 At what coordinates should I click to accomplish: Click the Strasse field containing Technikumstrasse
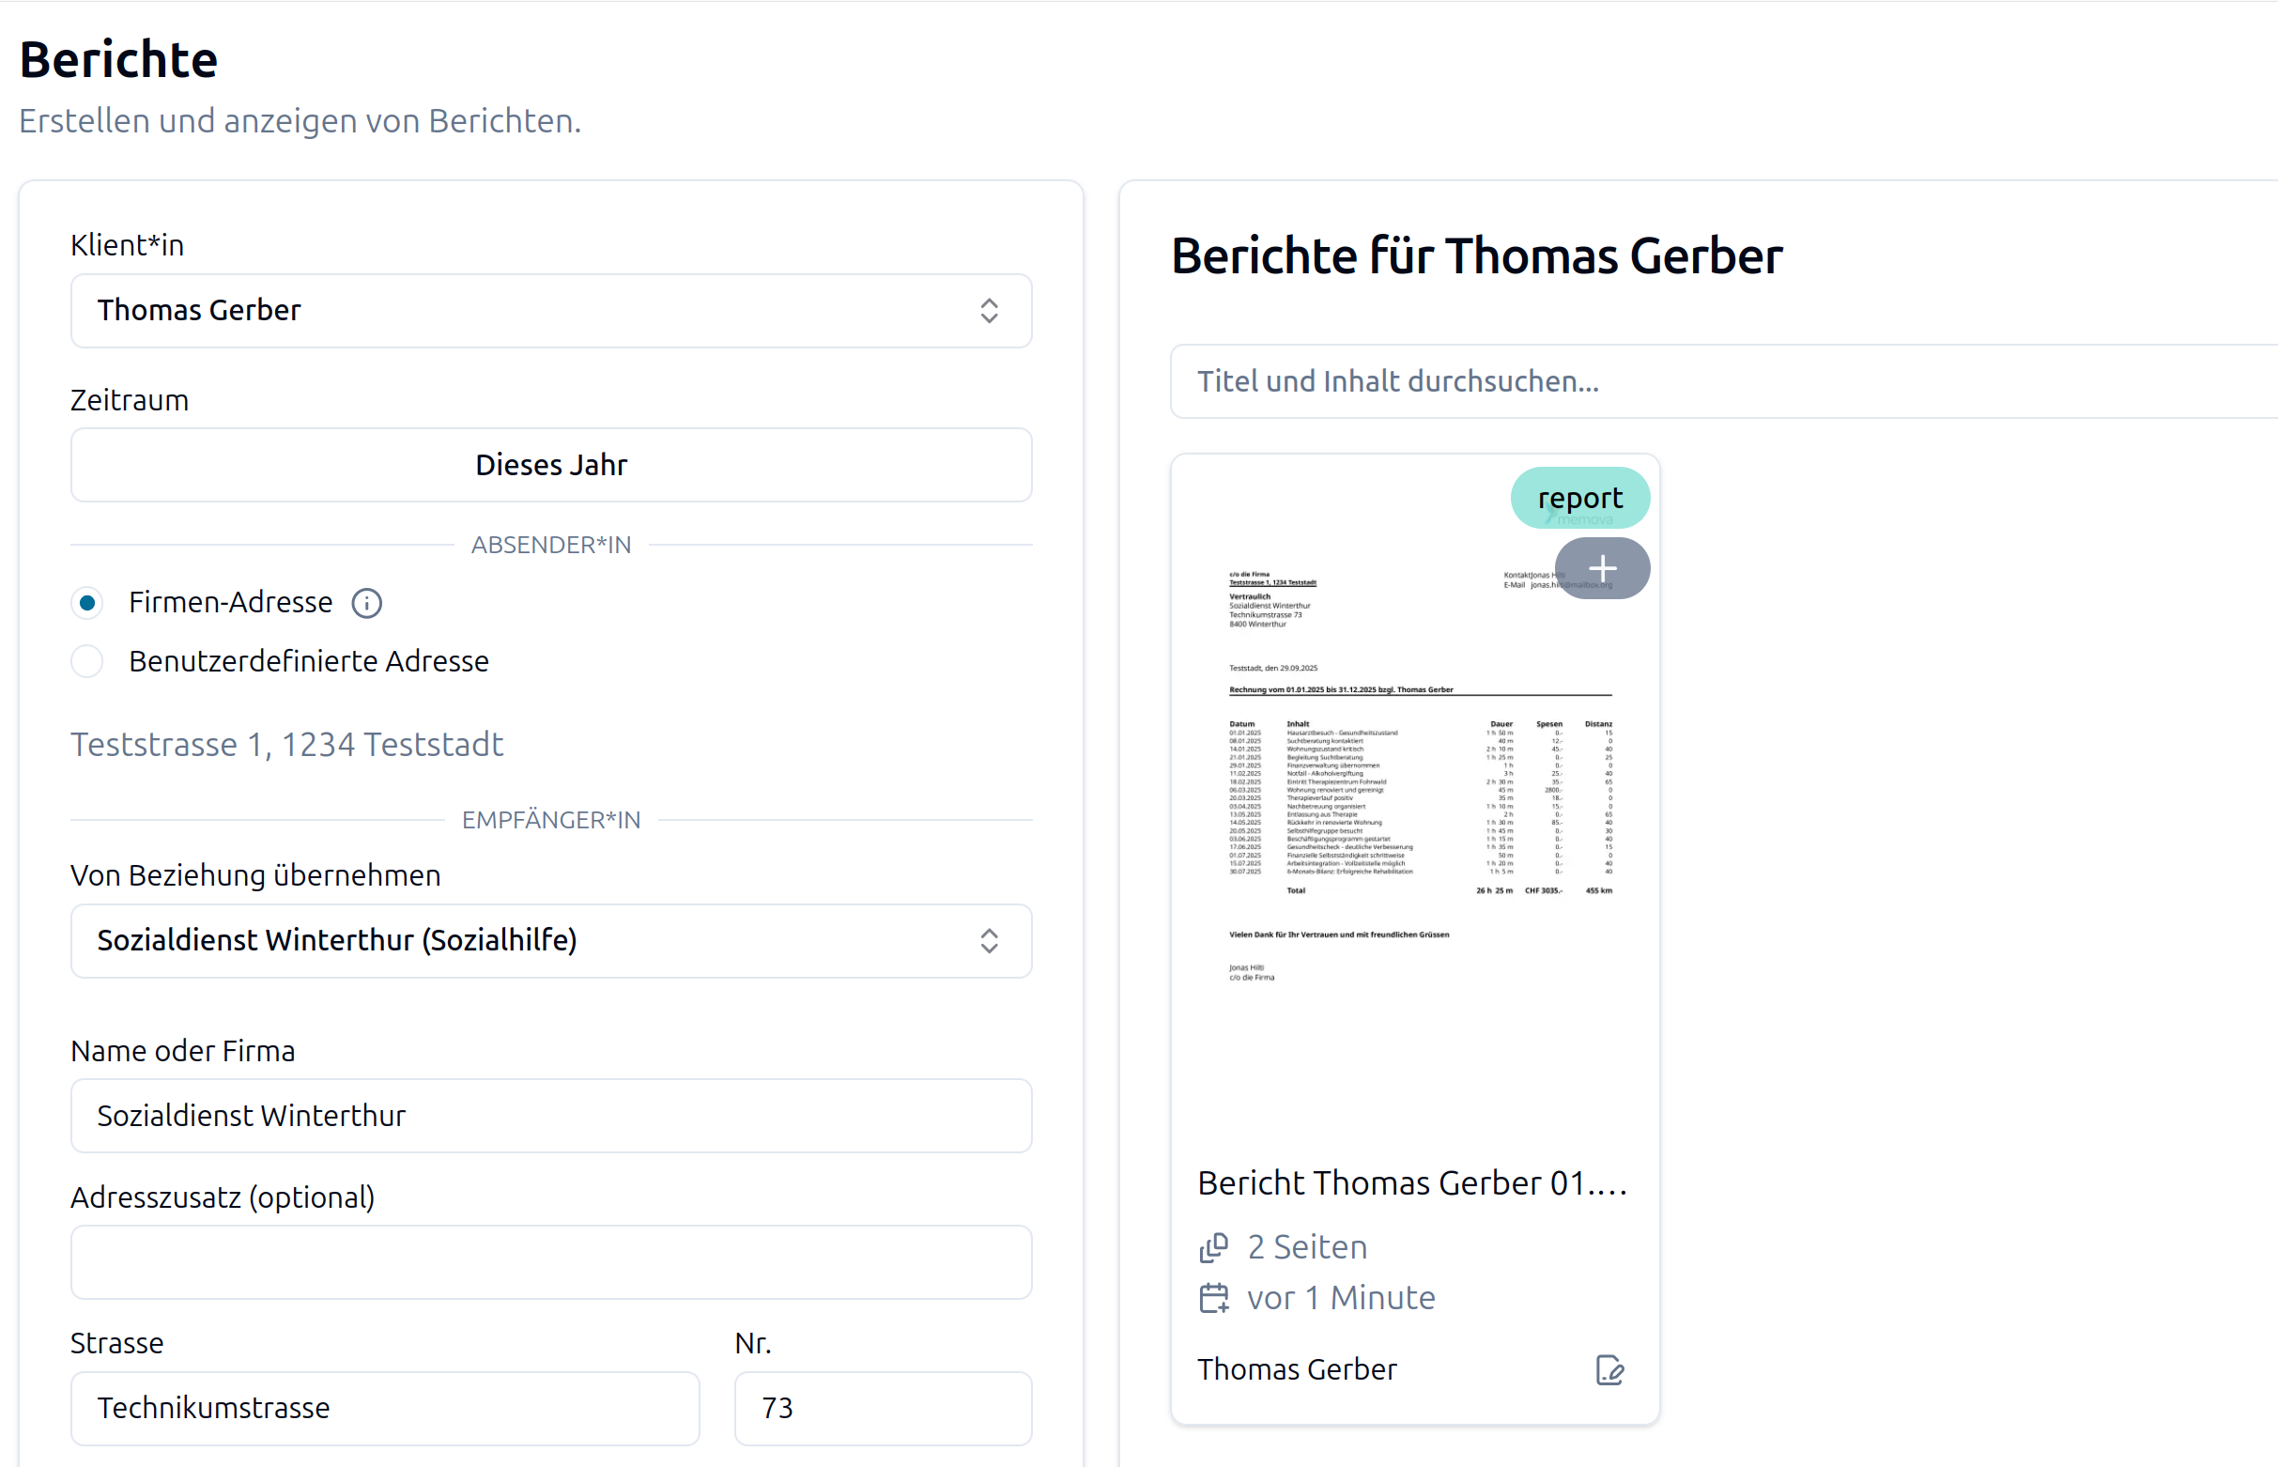[x=385, y=1408]
